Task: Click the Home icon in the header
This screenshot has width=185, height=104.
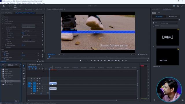Action: click(x=4, y=6)
